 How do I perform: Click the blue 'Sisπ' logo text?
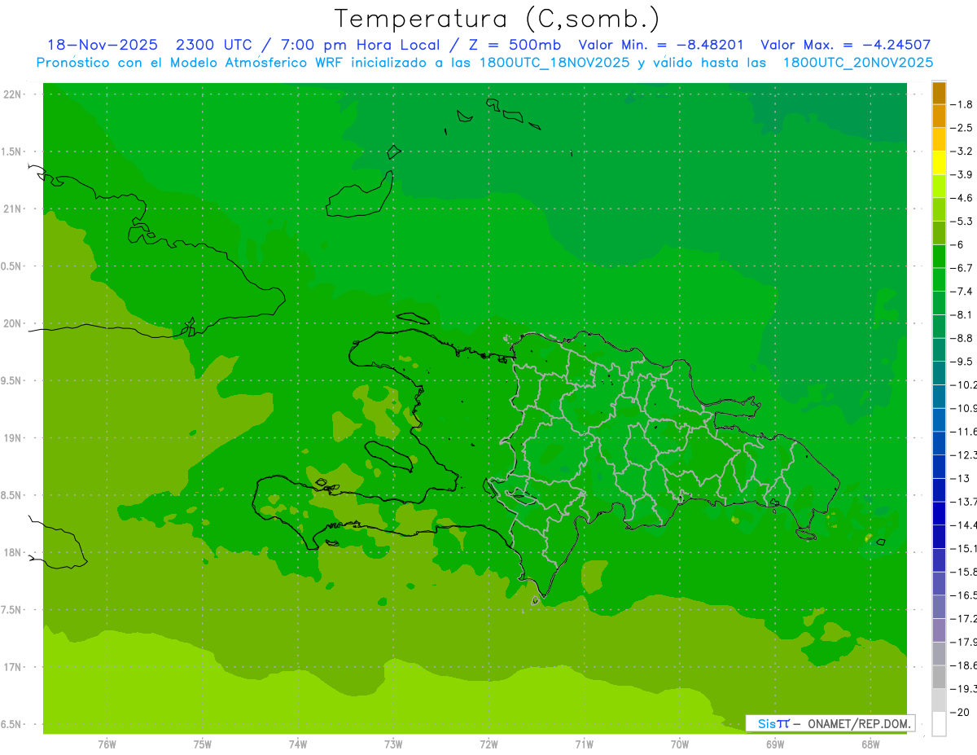point(773,723)
